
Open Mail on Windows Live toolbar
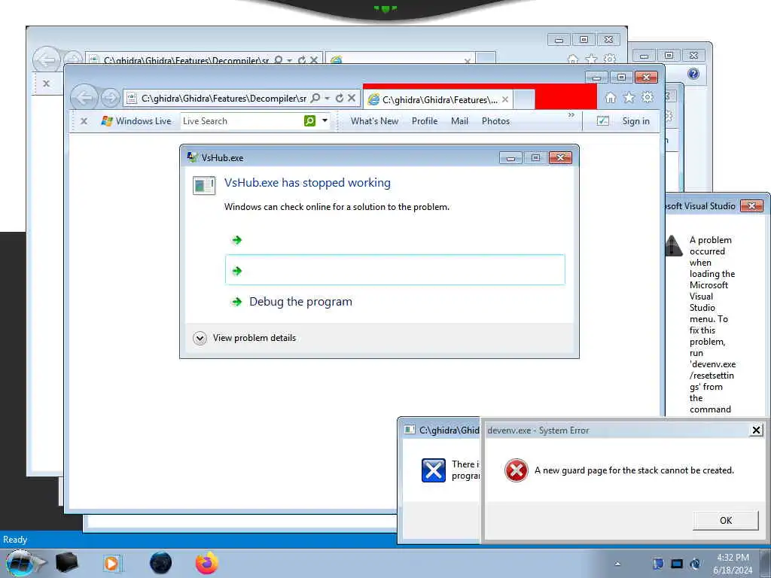pyautogui.click(x=459, y=121)
